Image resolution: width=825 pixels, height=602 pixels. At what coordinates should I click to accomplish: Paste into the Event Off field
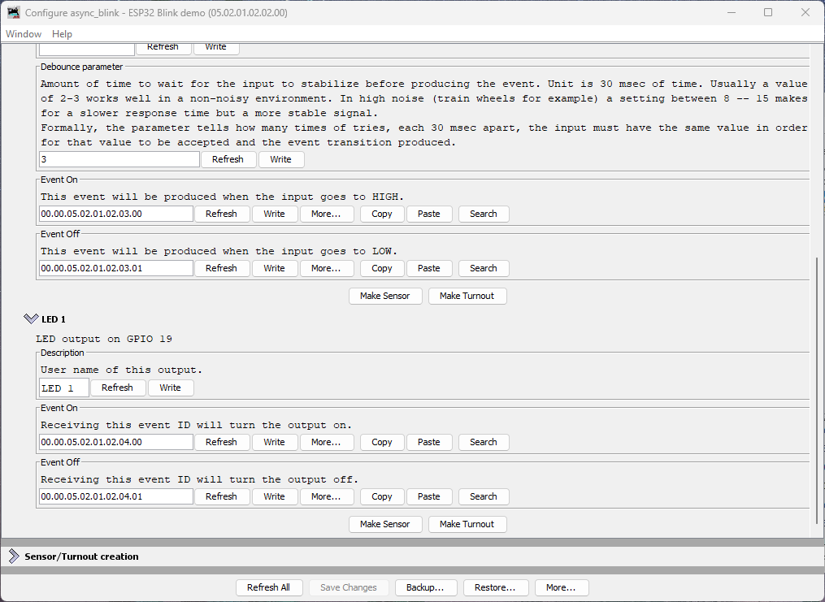click(x=429, y=496)
